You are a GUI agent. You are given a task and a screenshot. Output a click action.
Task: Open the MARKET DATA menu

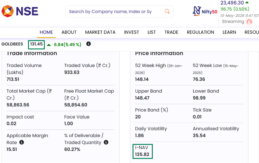[x=100, y=32]
